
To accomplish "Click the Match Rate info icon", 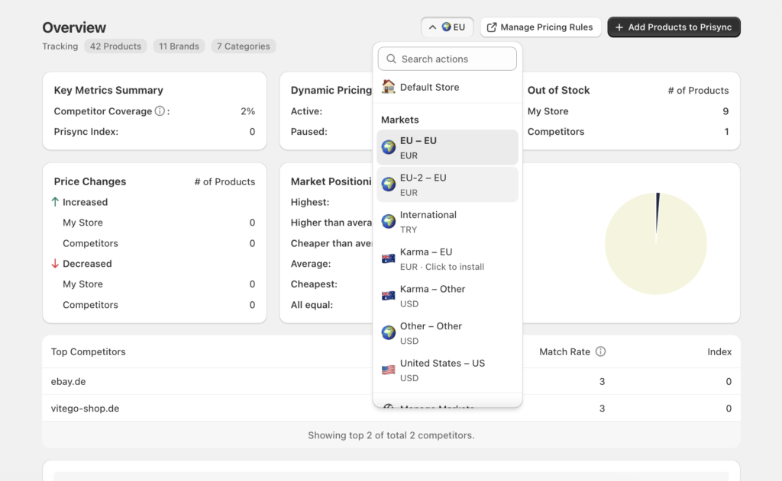I will point(600,351).
